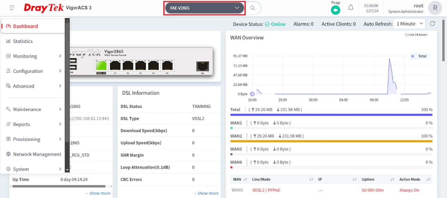Viewport: 447px width, 198px height.
Task: Click the DSL Status TRAINING value
Action: click(201, 106)
